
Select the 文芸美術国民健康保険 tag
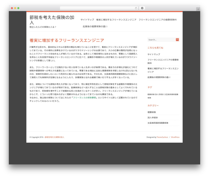tap(163, 96)
